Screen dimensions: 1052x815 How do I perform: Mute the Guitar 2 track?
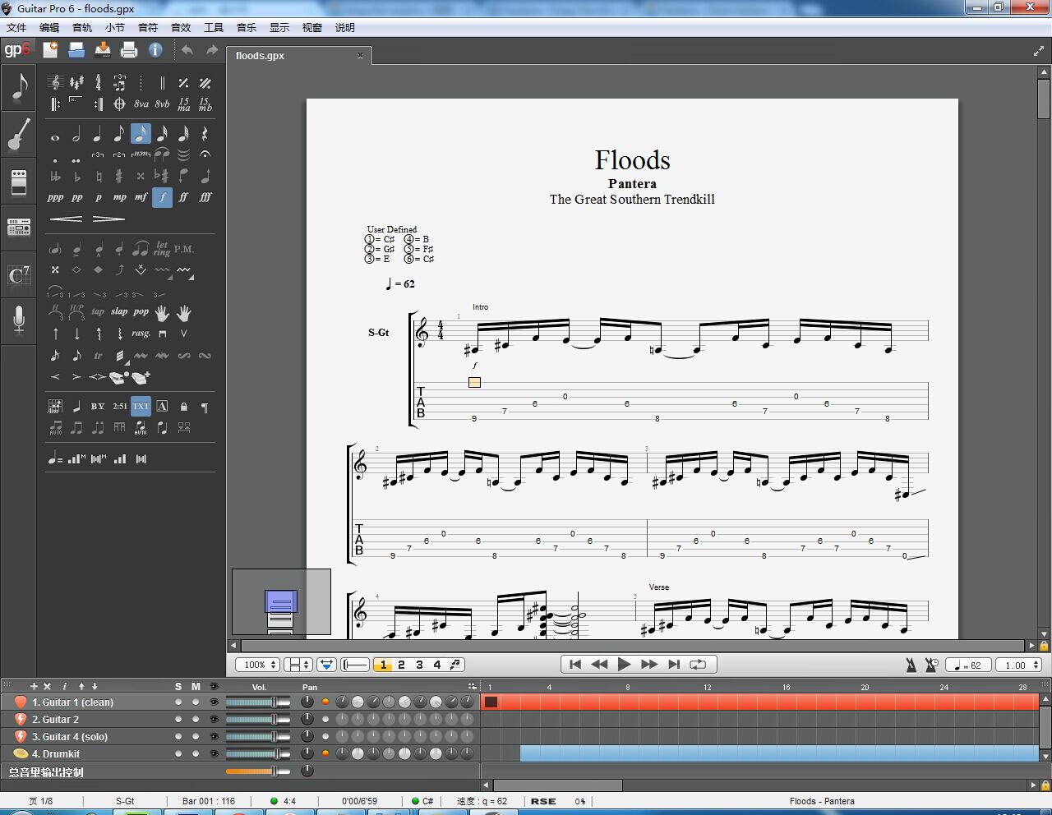196,719
